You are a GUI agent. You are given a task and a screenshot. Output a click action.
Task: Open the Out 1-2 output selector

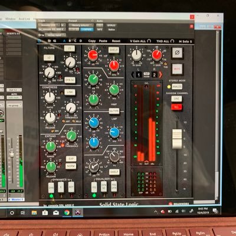(x=14, y=90)
